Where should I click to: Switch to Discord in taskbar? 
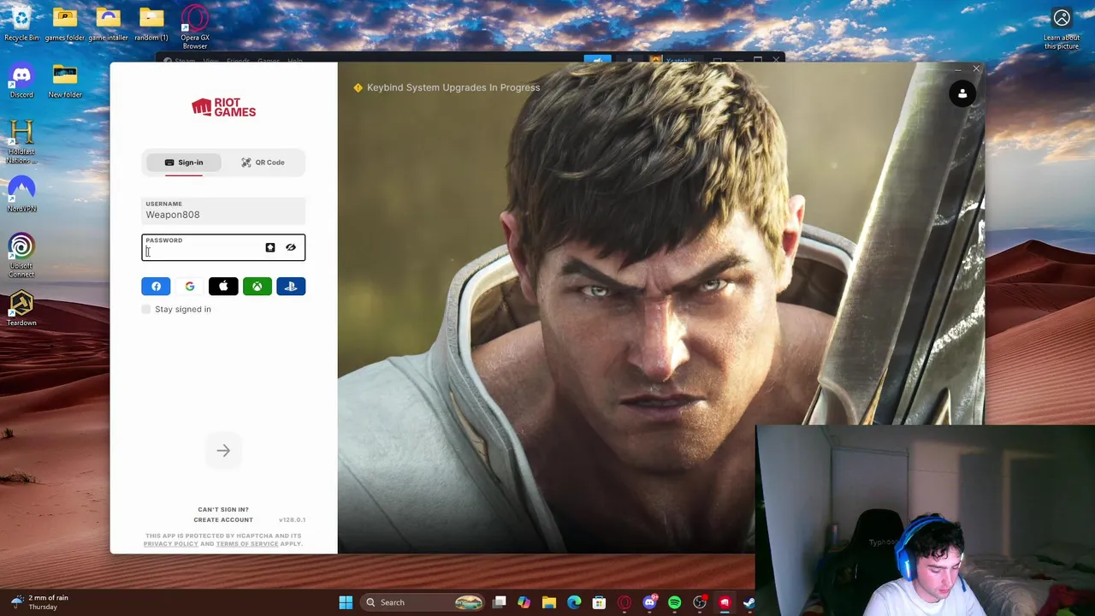click(649, 602)
